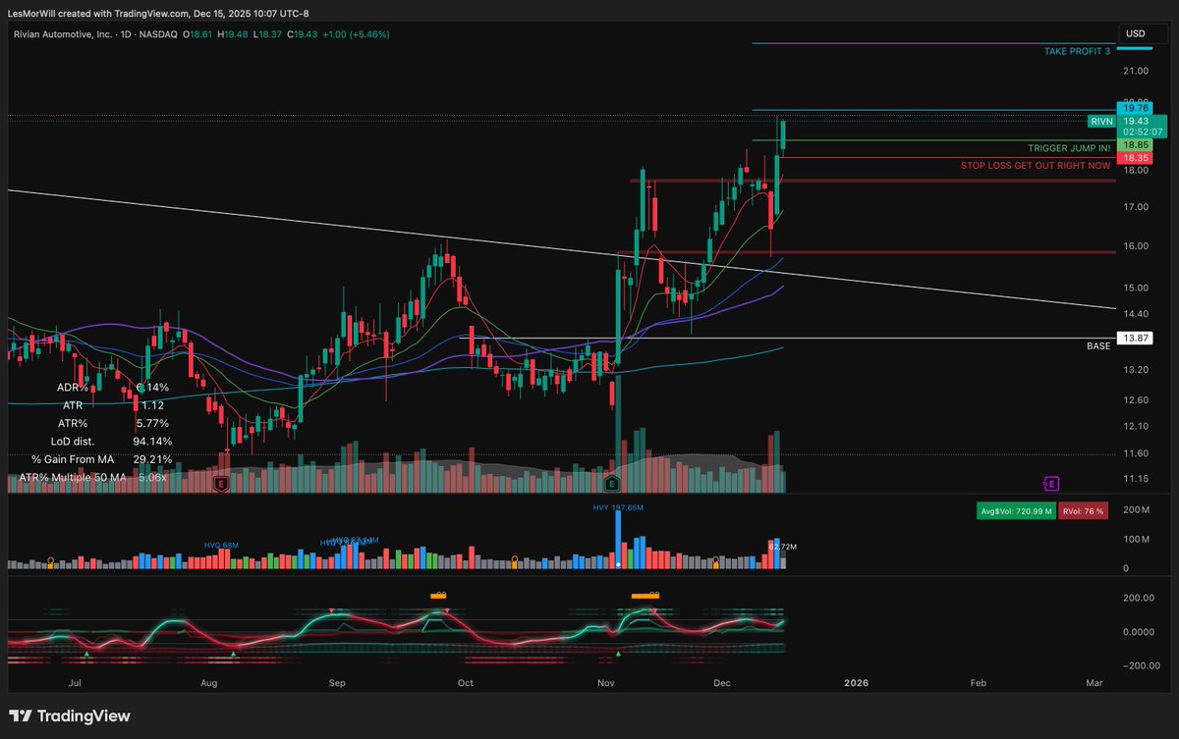The image size is (1179, 739).
Task: Click the LoD dist. 94.14% stat row
Action: [111, 442]
